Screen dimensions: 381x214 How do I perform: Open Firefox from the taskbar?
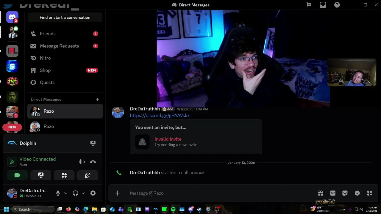pyautogui.click(x=68, y=209)
